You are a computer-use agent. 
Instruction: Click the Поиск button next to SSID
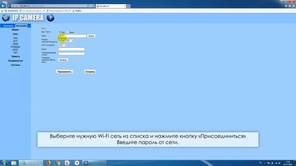click(x=91, y=36)
